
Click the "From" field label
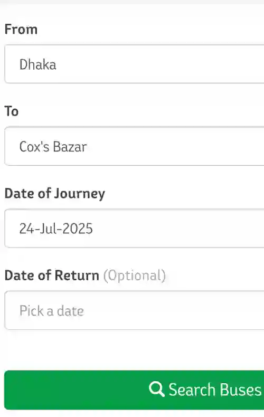21,29
